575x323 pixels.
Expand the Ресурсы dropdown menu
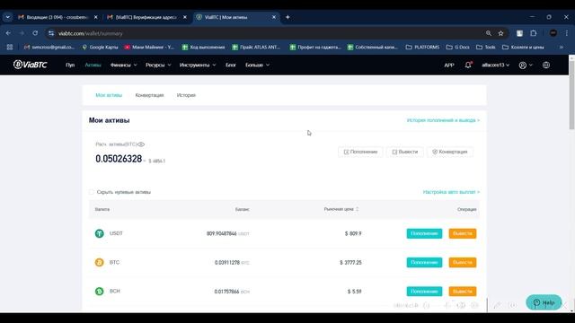click(158, 65)
